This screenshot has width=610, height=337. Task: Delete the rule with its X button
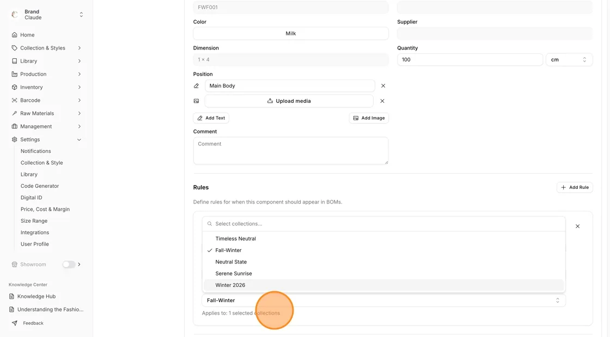click(578, 226)
